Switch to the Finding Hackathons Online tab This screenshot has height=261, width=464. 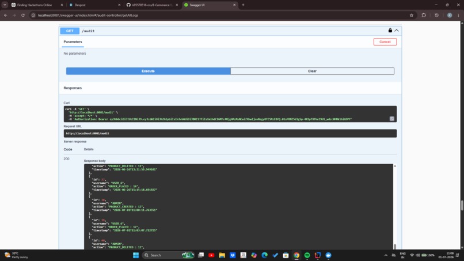click(x=35, y=5)
